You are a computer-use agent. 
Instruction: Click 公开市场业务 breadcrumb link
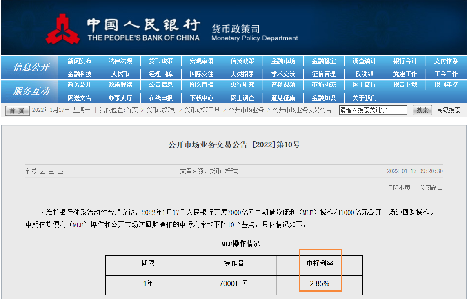tap(247, 110)
